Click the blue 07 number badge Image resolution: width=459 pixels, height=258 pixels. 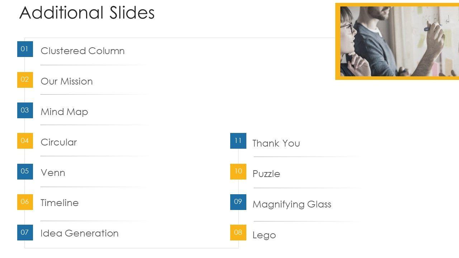pyautogui.click(x=25, y=233)
